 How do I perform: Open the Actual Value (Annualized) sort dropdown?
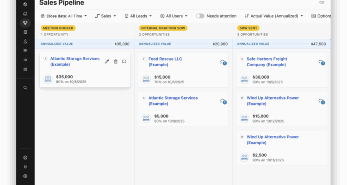click(274, 16)
